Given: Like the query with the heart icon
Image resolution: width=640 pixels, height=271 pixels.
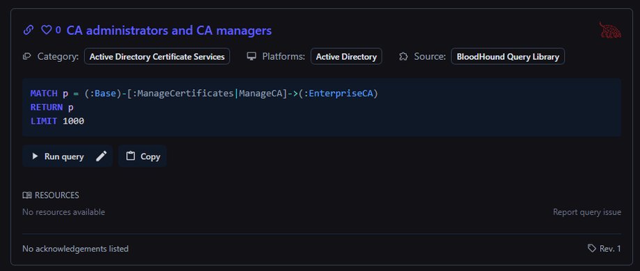Looking at the screenshot, I should click(47, 30).
